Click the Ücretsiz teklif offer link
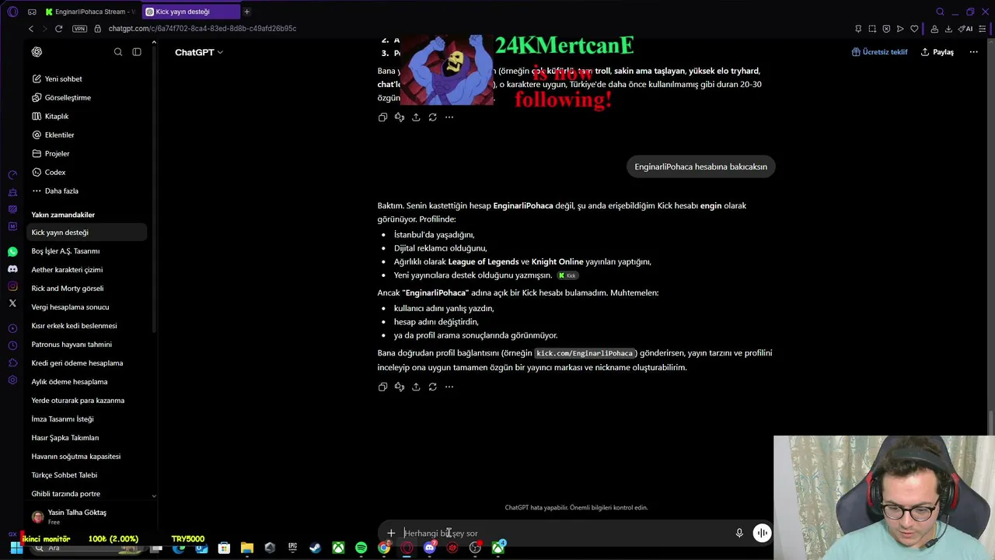The width and height of the screenshot is (995, 560). [879, 52]
